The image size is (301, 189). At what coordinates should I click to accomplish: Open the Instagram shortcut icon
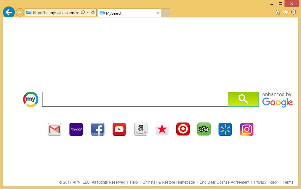[247, 129]
